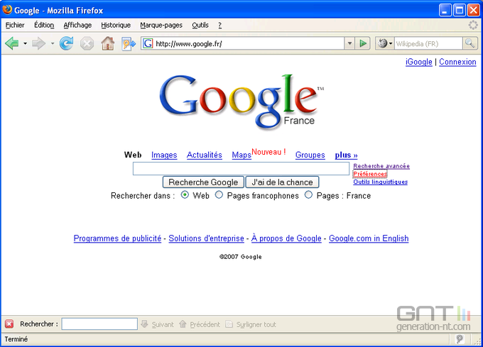This screenshot has height=347, width=483.
Task: Open the Actualités link
Action: (205, 155)
